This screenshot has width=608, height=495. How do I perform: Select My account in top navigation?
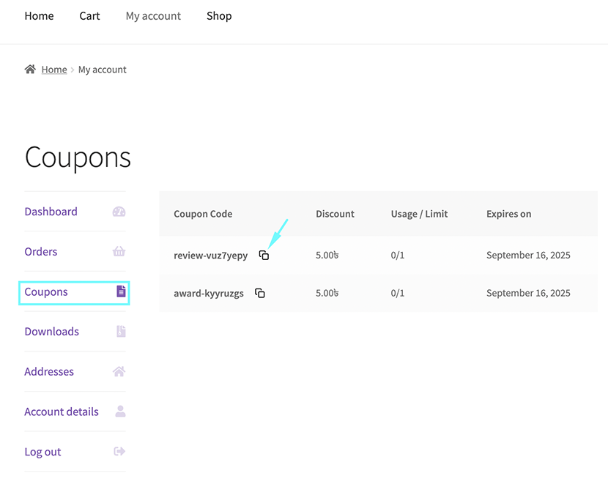coord(153,16)
